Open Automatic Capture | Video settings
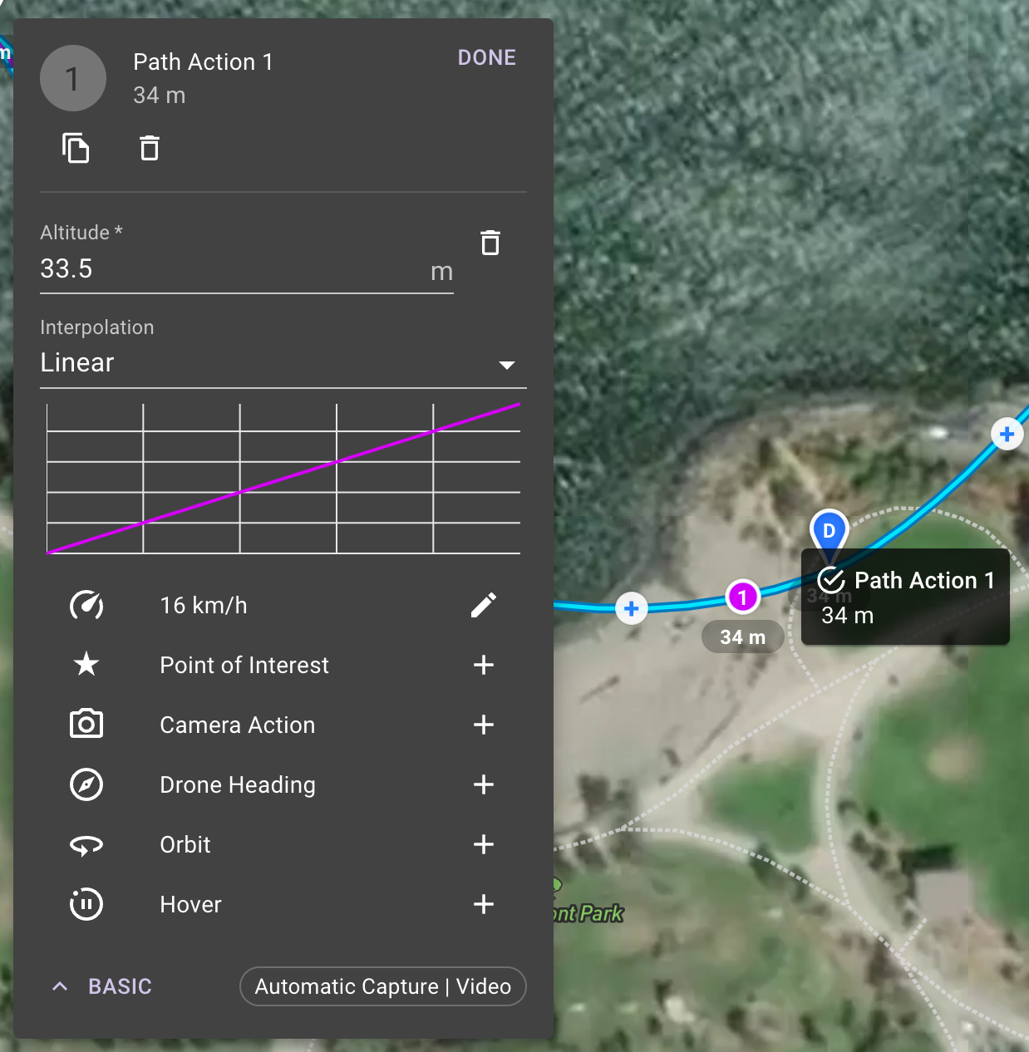Viewport: 1029px width, 1052px height. 382,986
